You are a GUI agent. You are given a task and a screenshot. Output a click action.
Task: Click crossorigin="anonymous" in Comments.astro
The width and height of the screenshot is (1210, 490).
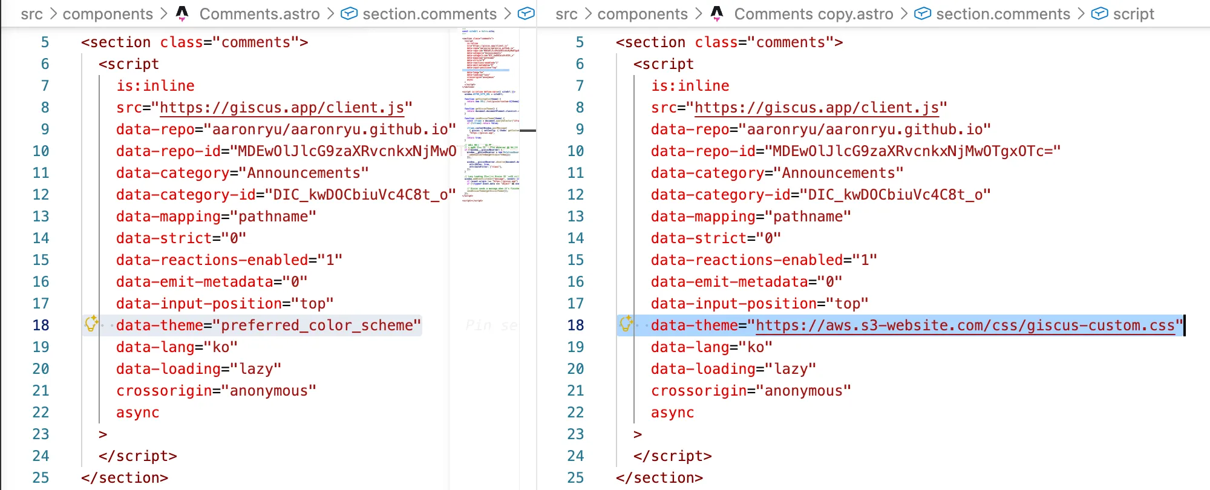pyautogui.click(x=216, y=391)
